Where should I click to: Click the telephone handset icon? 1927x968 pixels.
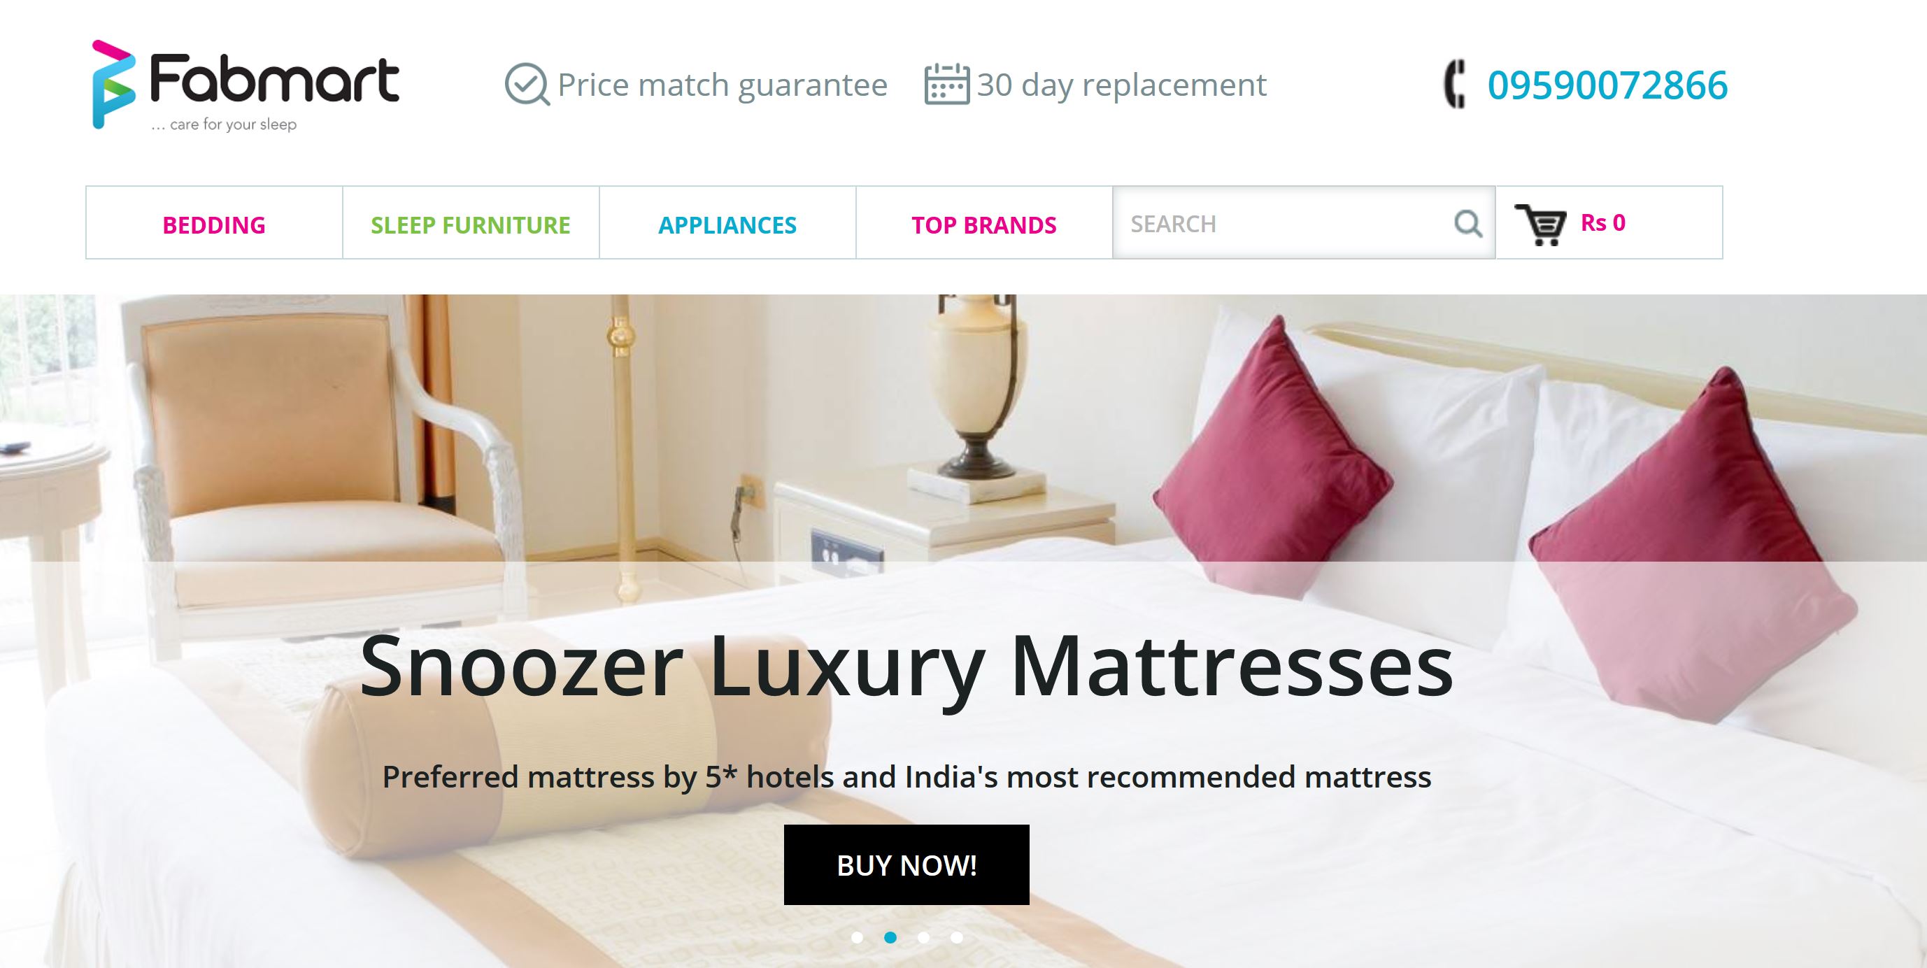1455,84
